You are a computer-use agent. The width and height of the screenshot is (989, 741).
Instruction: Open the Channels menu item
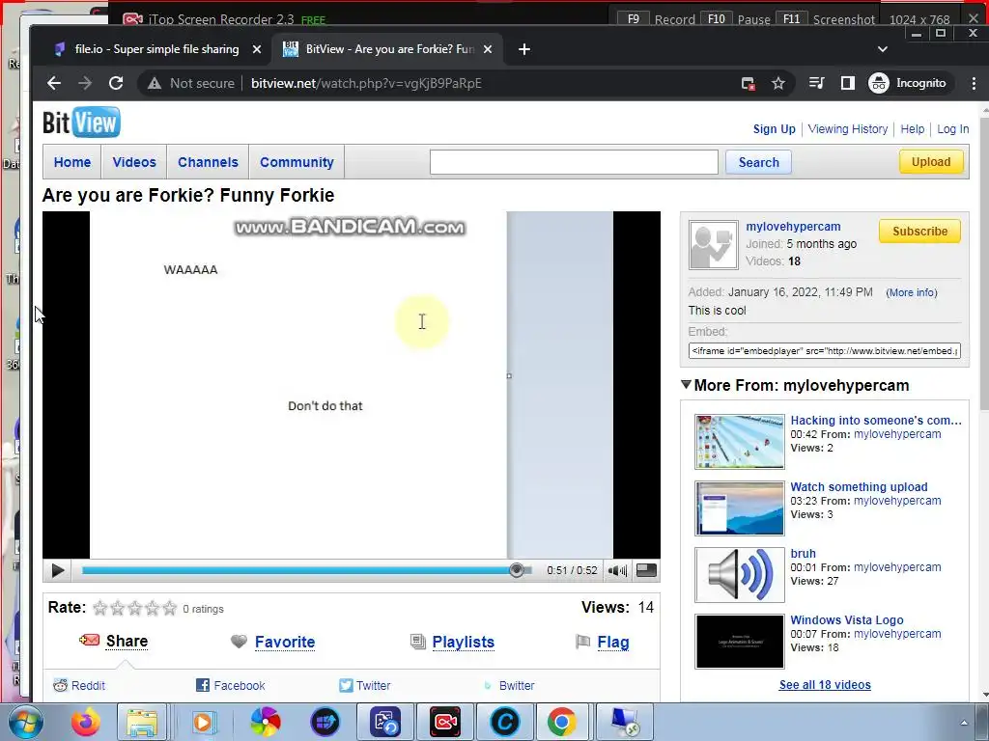209,162
